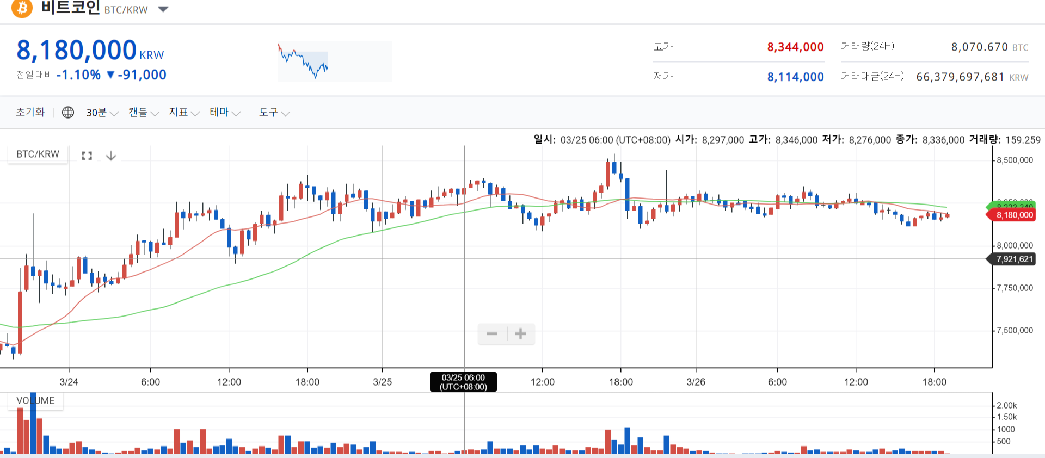1045x458 pixels.
Task: Click the 3/24 date label on time axis
Action: pos(69,382)
